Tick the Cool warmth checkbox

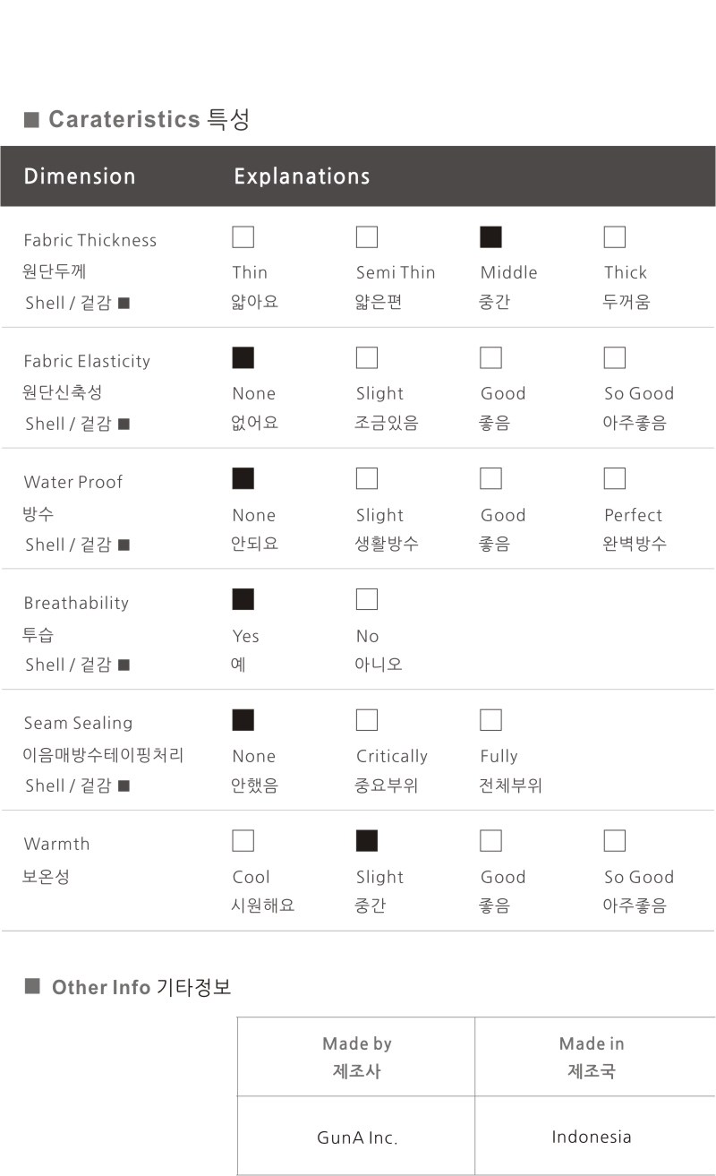coord(243,841)
